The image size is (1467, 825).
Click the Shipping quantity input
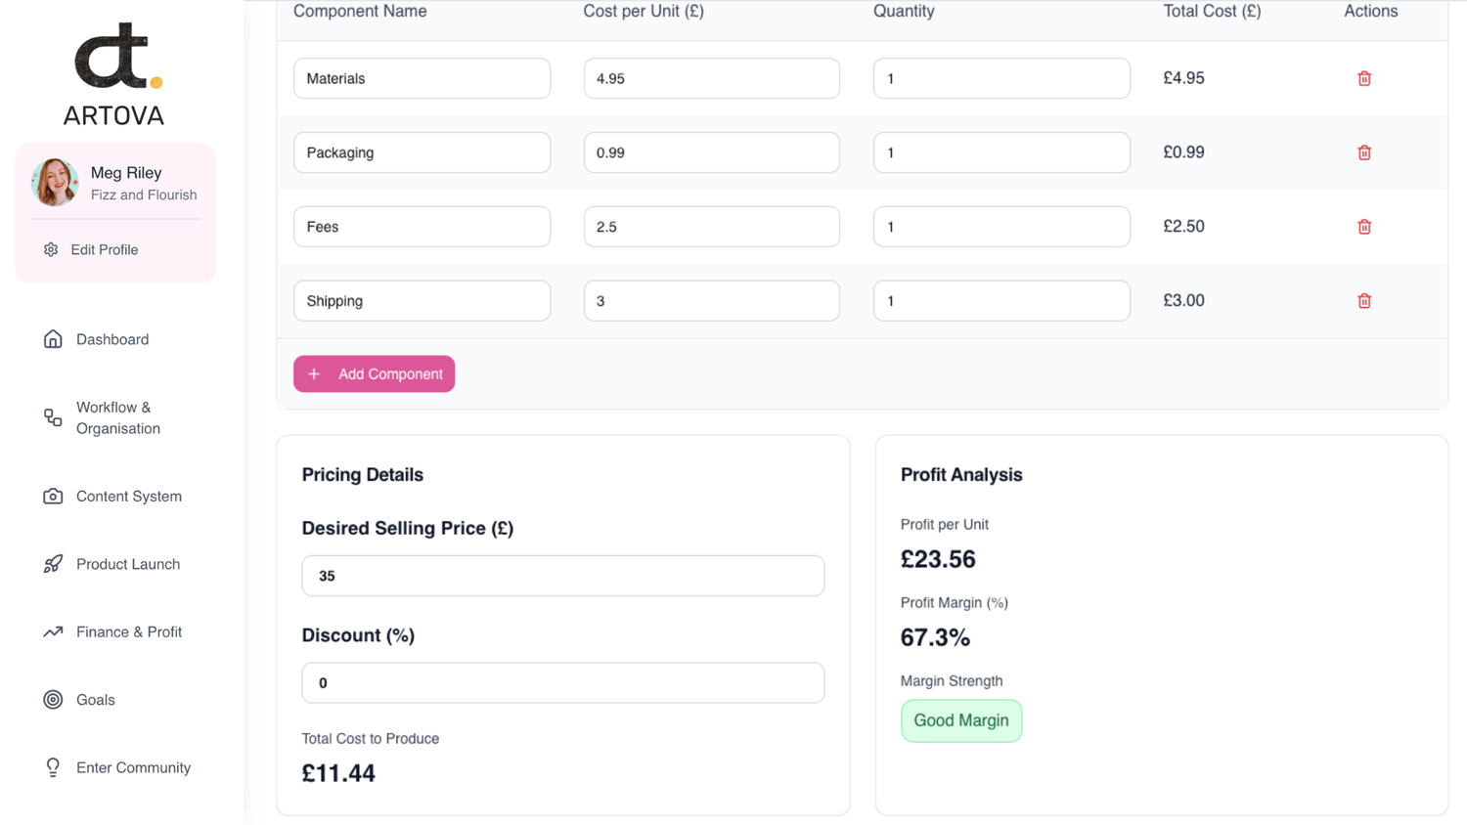pyautogui.click(x=1000, y=301)
